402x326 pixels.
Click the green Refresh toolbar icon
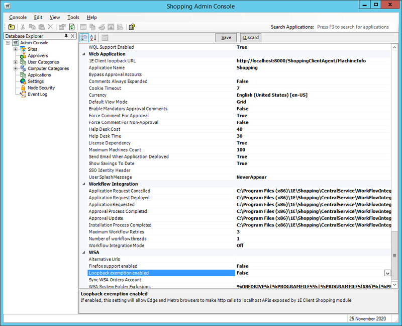coord(71,27)
